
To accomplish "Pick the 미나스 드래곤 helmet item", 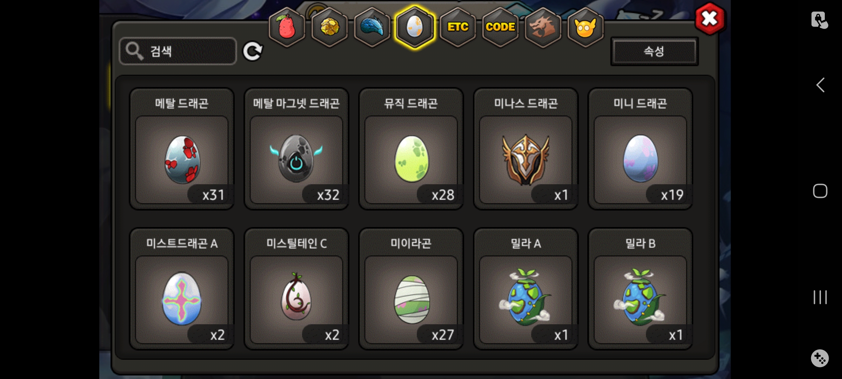I will click(526, 149).
